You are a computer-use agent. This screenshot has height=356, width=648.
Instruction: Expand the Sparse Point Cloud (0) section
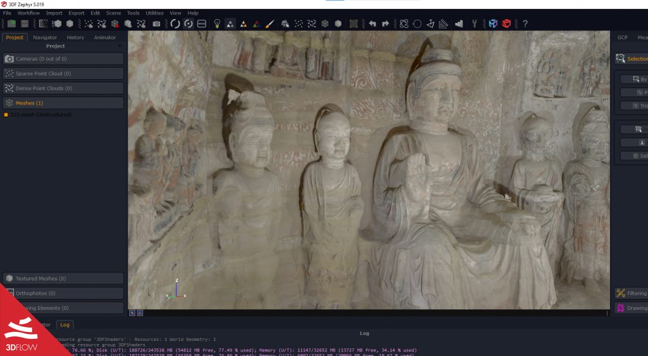click(63, 73)
